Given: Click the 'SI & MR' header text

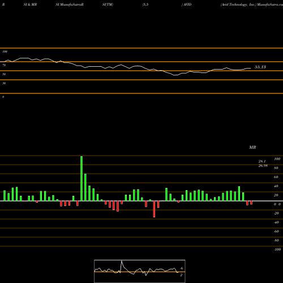Looking at the screenshot, I should click(x=30, y=5).
